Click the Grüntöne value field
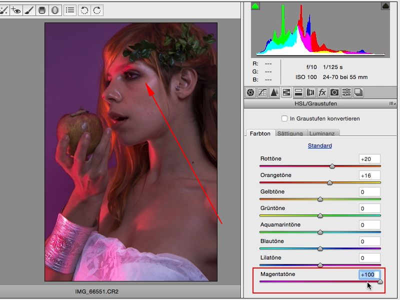Screen dimensions: 400x300 click(x=369, y=208)
